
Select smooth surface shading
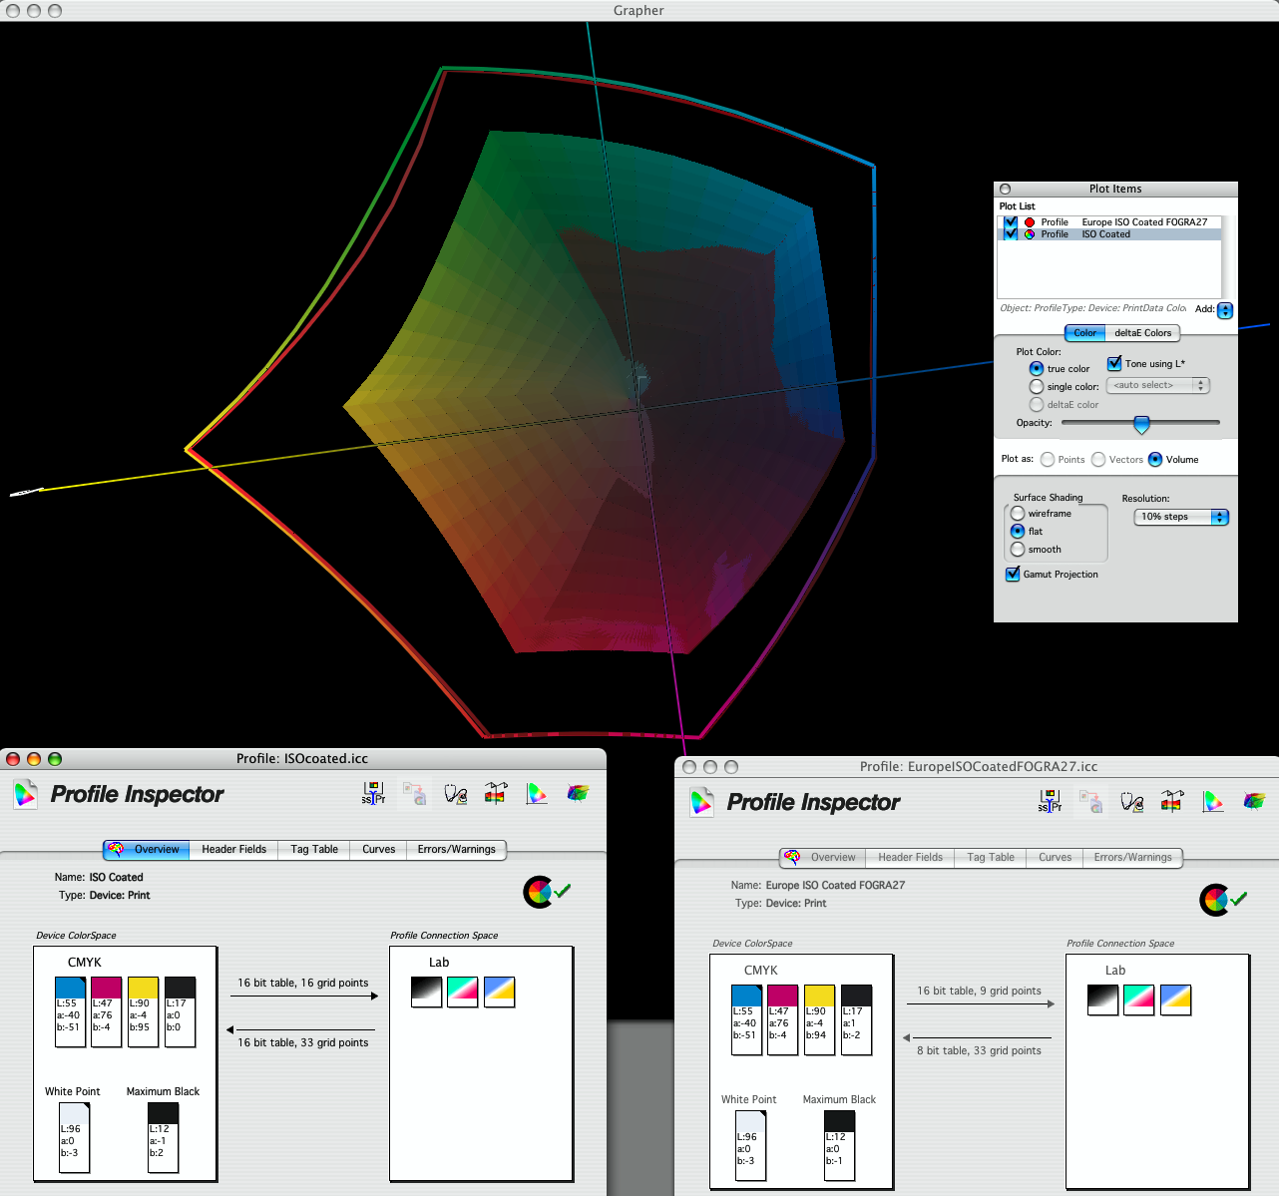click(x=1018, y=550)
